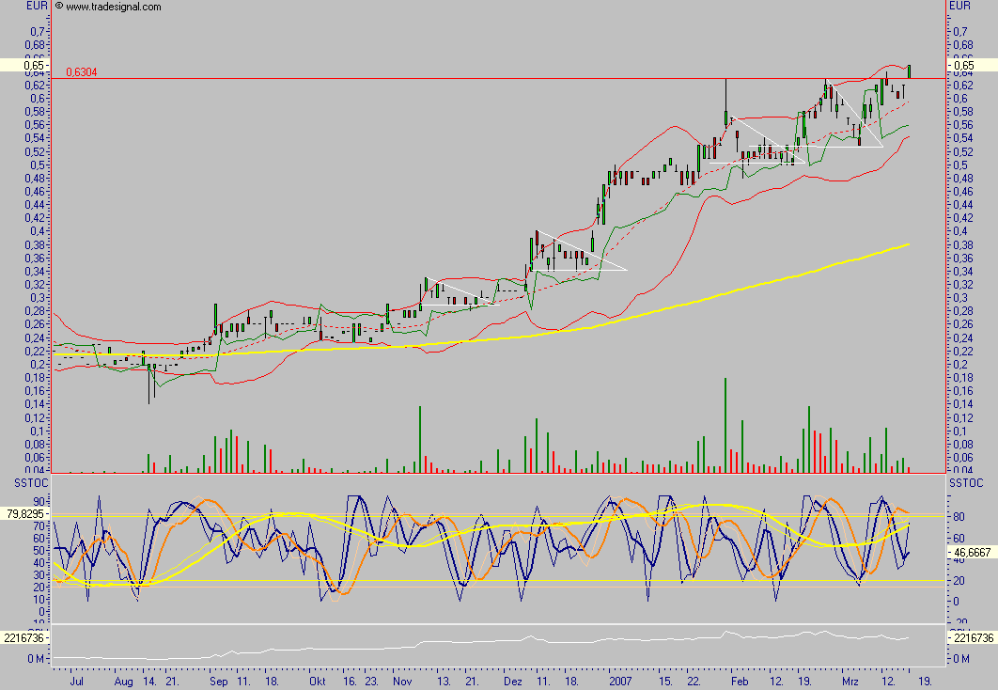Click the tallest green volume bar
Screen dimensions: 998x690
pyautogui.click(x=725, y=421)
